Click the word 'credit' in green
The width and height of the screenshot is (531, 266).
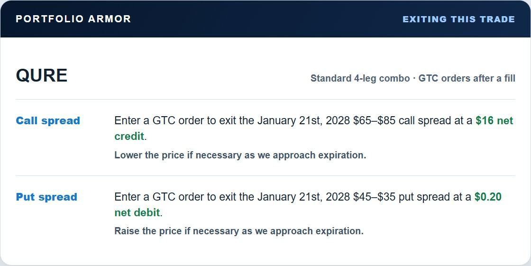(x=129, y=136)
